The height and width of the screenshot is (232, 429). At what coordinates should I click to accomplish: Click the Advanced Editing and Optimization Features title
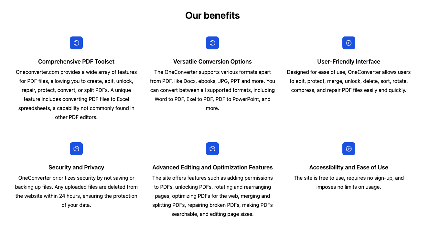pyautogui.click(x=212, y=167)
